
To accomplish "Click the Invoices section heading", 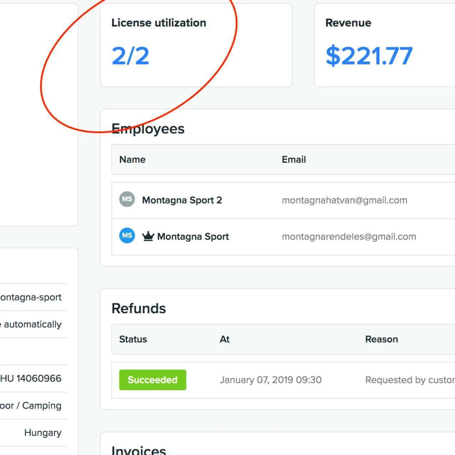I will tap(139, 450).
